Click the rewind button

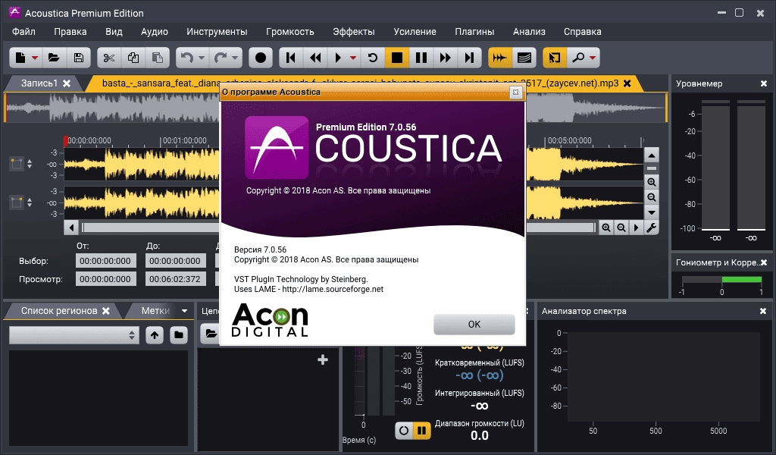click(315, 58)
